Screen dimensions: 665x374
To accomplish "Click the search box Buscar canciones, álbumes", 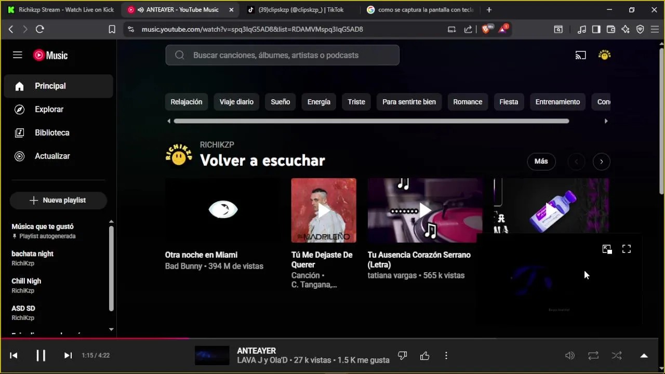I will click(282, 55).
